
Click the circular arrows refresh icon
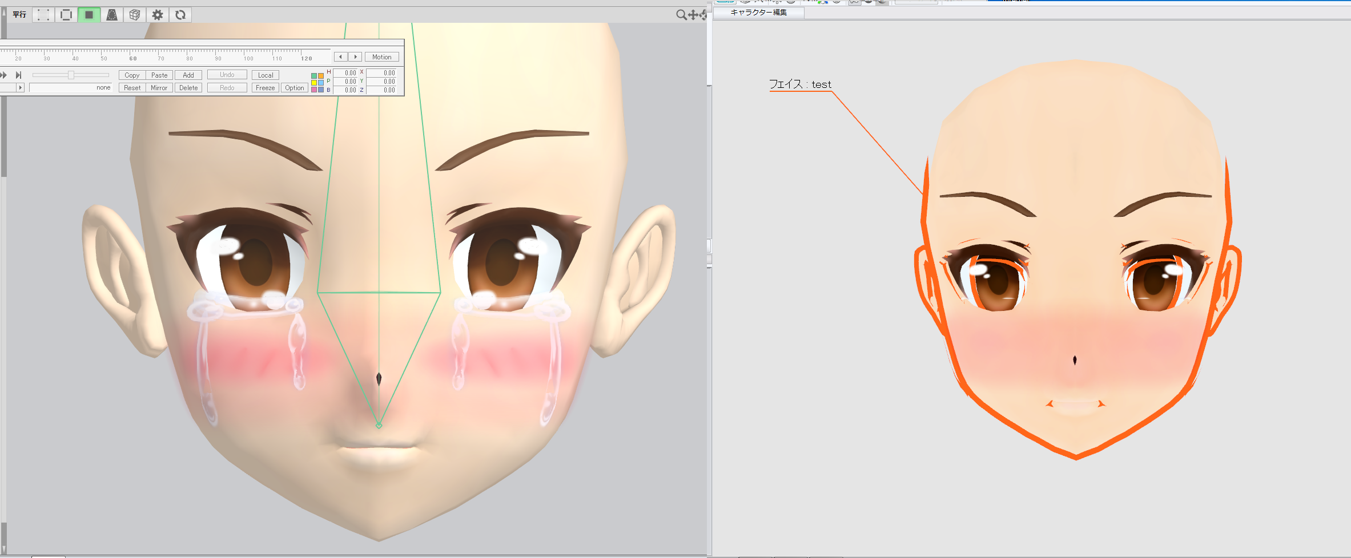coord(180,15)
